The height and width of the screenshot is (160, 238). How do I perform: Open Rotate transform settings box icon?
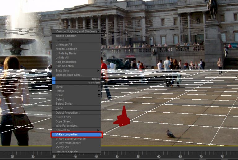tap(99, 91)
